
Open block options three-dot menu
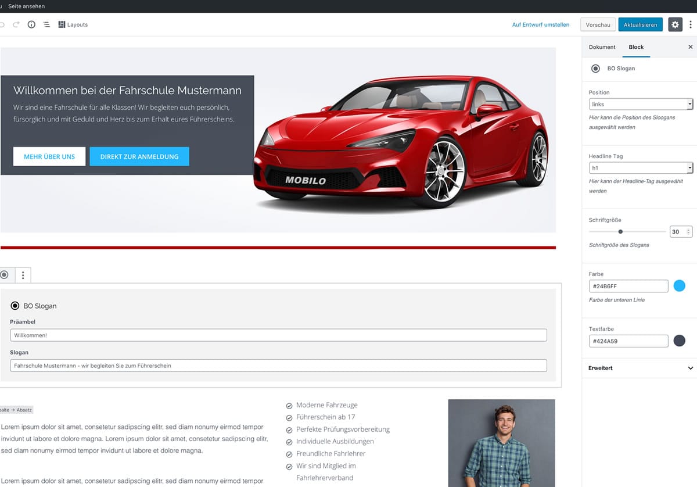click(x=23, y=275)
